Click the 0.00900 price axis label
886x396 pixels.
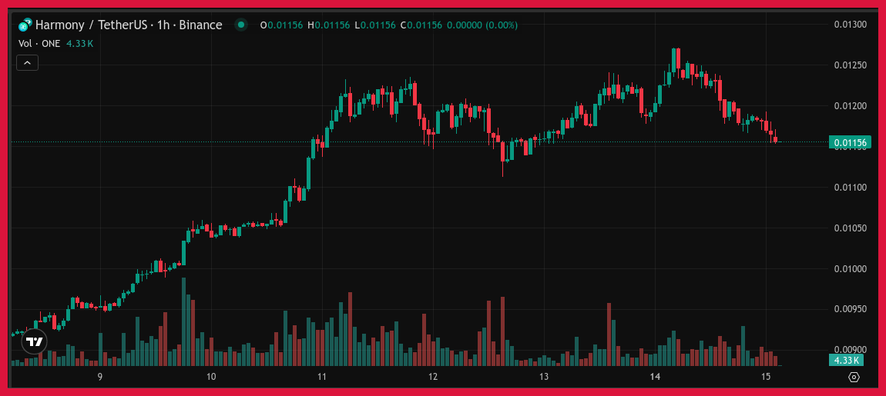pyautogui.click(x=851, y=350)
